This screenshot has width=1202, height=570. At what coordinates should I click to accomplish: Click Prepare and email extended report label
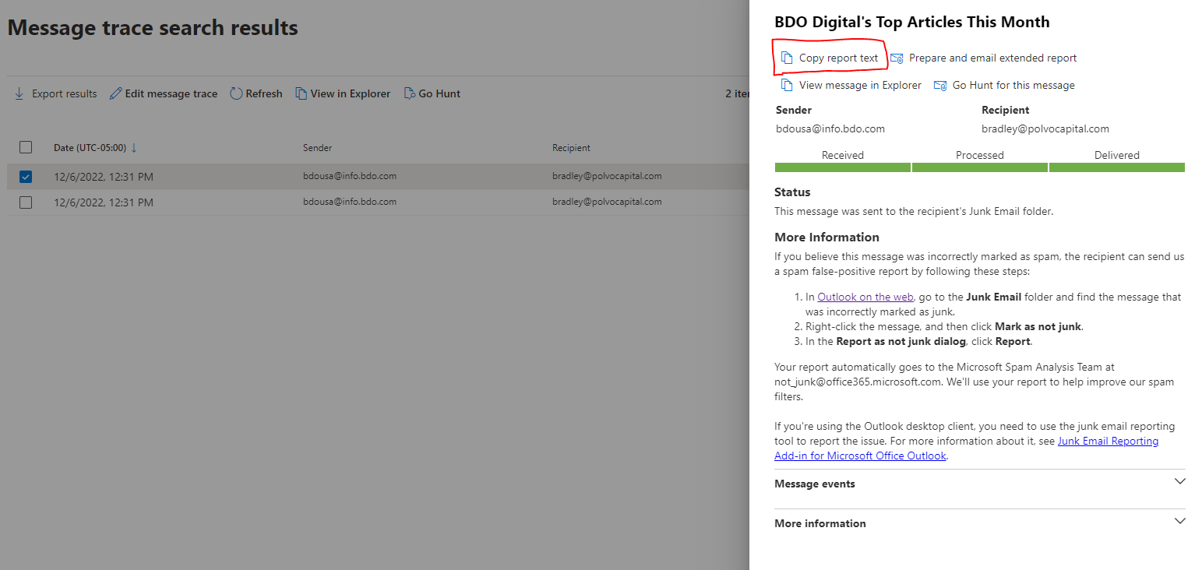pyautogui.click(x=992, y=58)
